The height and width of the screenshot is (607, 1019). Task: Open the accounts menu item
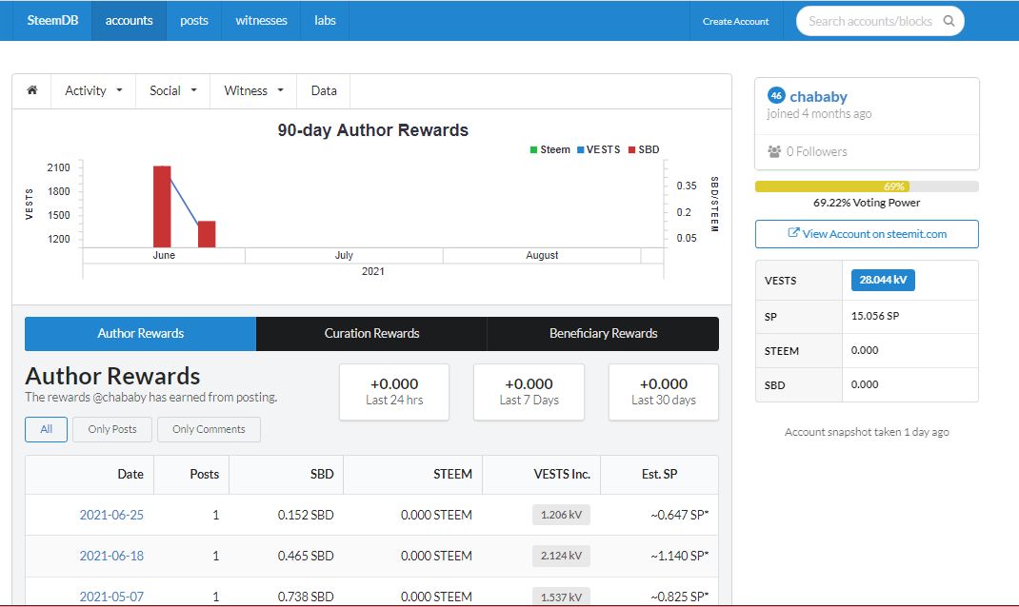coord(129,20)
